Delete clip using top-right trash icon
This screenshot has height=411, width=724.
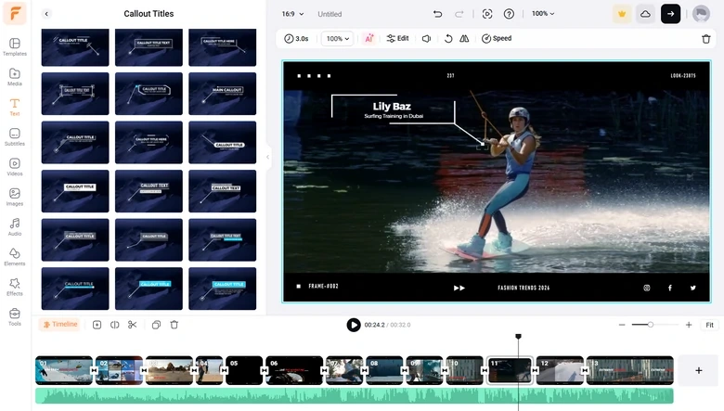[706, 39]
